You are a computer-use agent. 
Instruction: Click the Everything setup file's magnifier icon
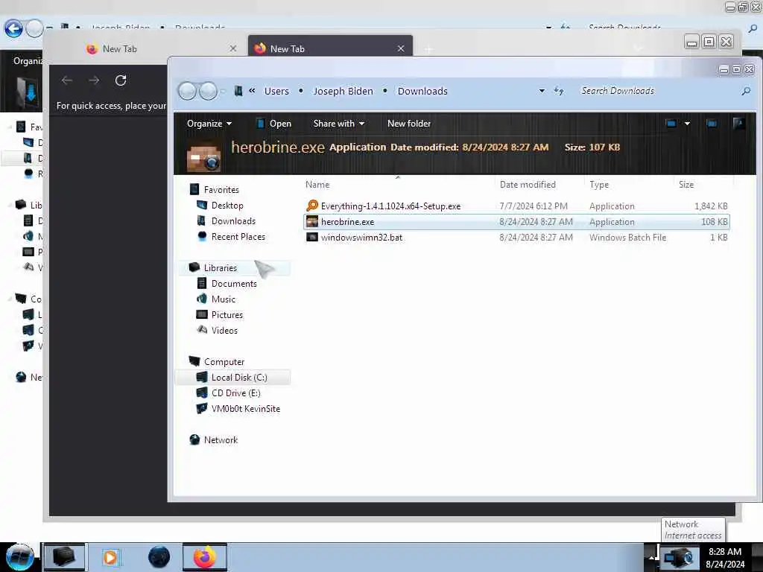[312, 206]
